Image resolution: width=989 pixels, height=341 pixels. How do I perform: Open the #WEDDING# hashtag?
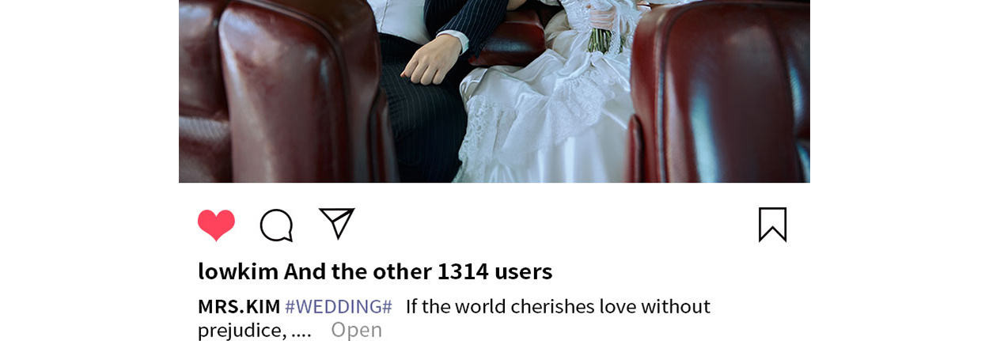click(x=339, y=306)
